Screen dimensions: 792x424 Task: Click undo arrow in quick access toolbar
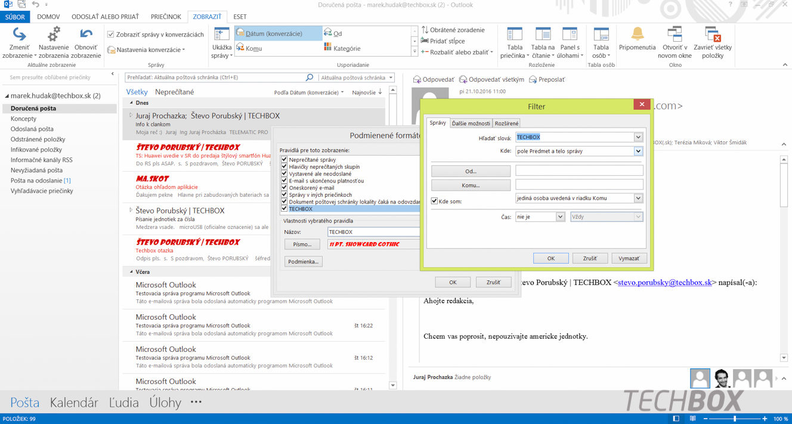(36, 5)
